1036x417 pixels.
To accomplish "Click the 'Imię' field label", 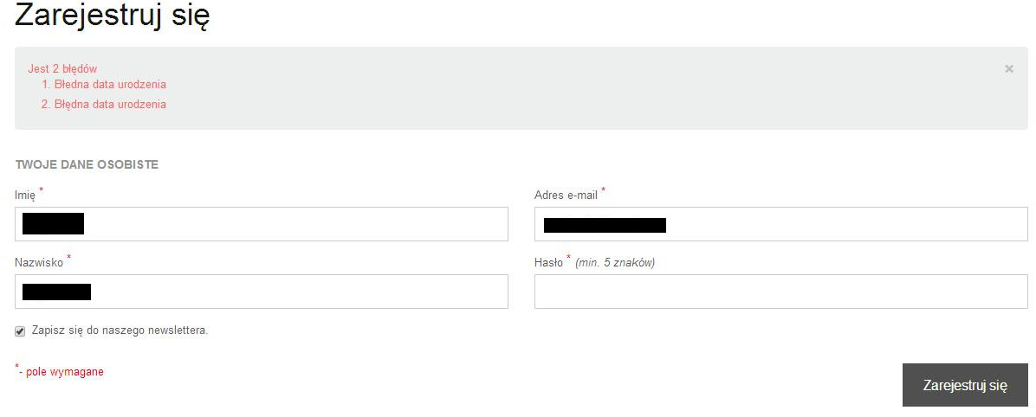I will tap(25, 196).
